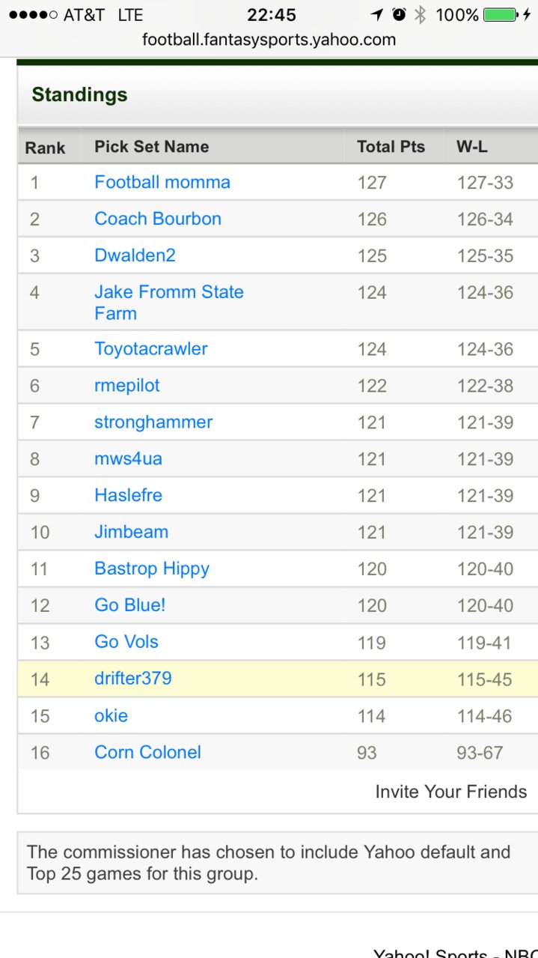Tap the alarm clock status icon
This screenshot has height=958, width=538.
pos(399,15)
